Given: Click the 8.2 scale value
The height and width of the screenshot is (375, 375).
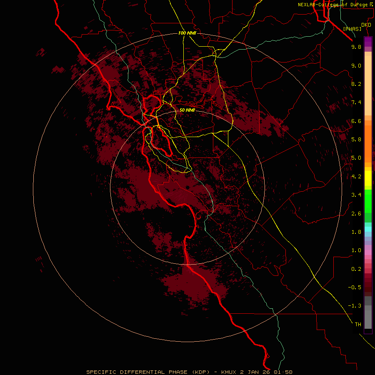Looking at the screenshot, I should pyautogui.click(x=356, y=84).
